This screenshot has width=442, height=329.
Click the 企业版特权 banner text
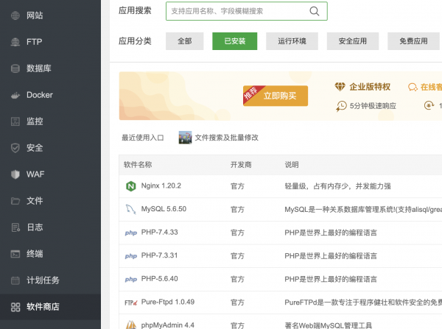[x=370, y=87]
